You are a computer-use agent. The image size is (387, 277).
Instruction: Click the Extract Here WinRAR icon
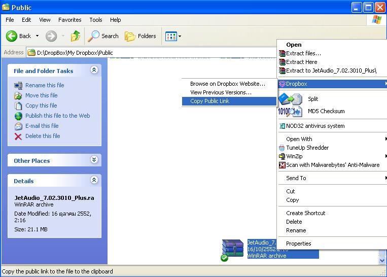282,62
